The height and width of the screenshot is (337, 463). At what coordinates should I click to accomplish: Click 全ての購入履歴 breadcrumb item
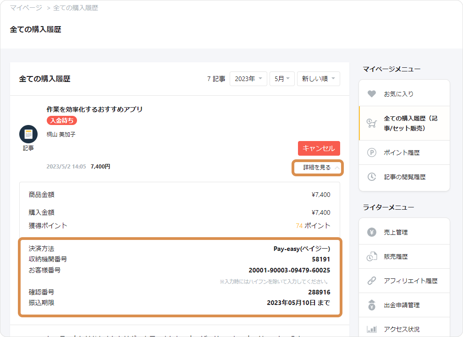[76, 8]
